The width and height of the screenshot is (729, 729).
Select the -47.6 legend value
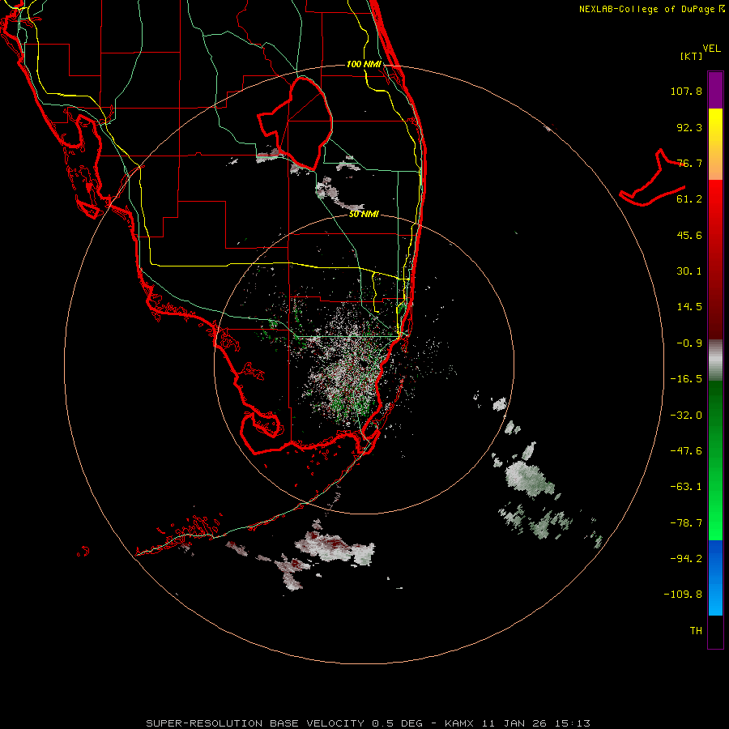click(x=686, y=451)
